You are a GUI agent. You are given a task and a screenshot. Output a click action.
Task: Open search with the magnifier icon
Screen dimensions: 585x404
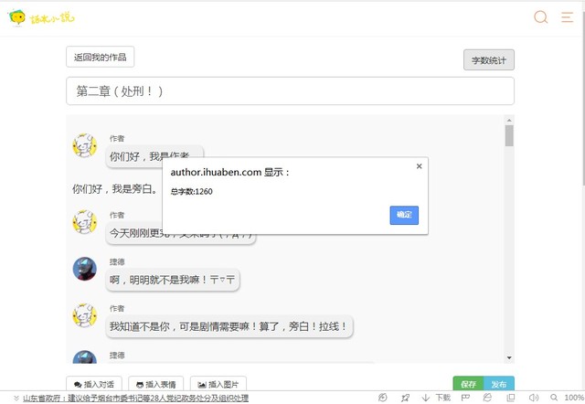[541, 17]
